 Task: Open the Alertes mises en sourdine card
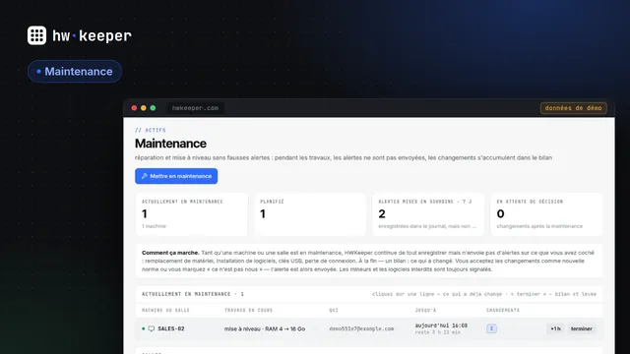pos(428,214)
